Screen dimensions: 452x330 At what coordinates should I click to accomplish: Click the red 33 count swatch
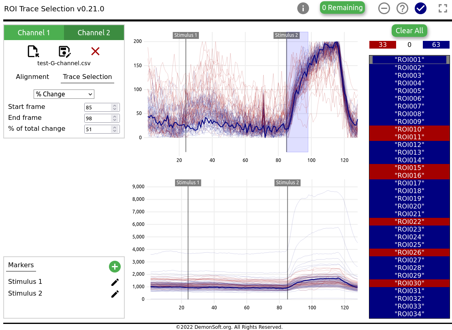pyautogui.click(x=382, y=45)
